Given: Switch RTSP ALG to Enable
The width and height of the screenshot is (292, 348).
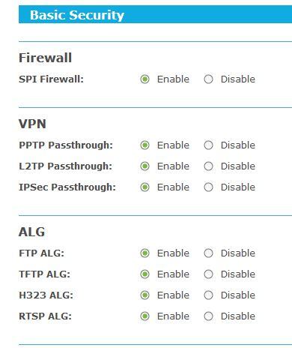Looking at the screenshot, I should tap(145, 316).
